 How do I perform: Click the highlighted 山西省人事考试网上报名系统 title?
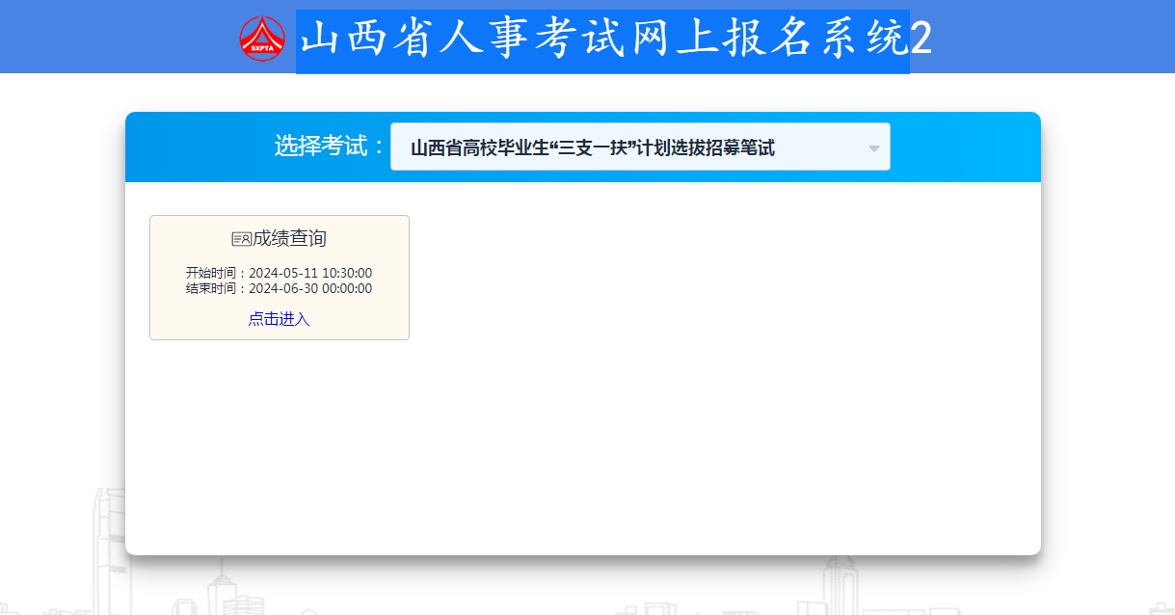(x=602, y=40)
